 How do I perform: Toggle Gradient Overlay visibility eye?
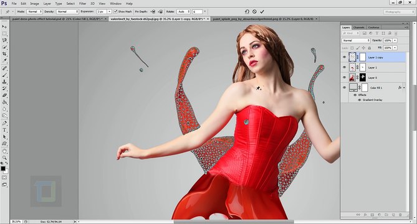coord(359,100)
